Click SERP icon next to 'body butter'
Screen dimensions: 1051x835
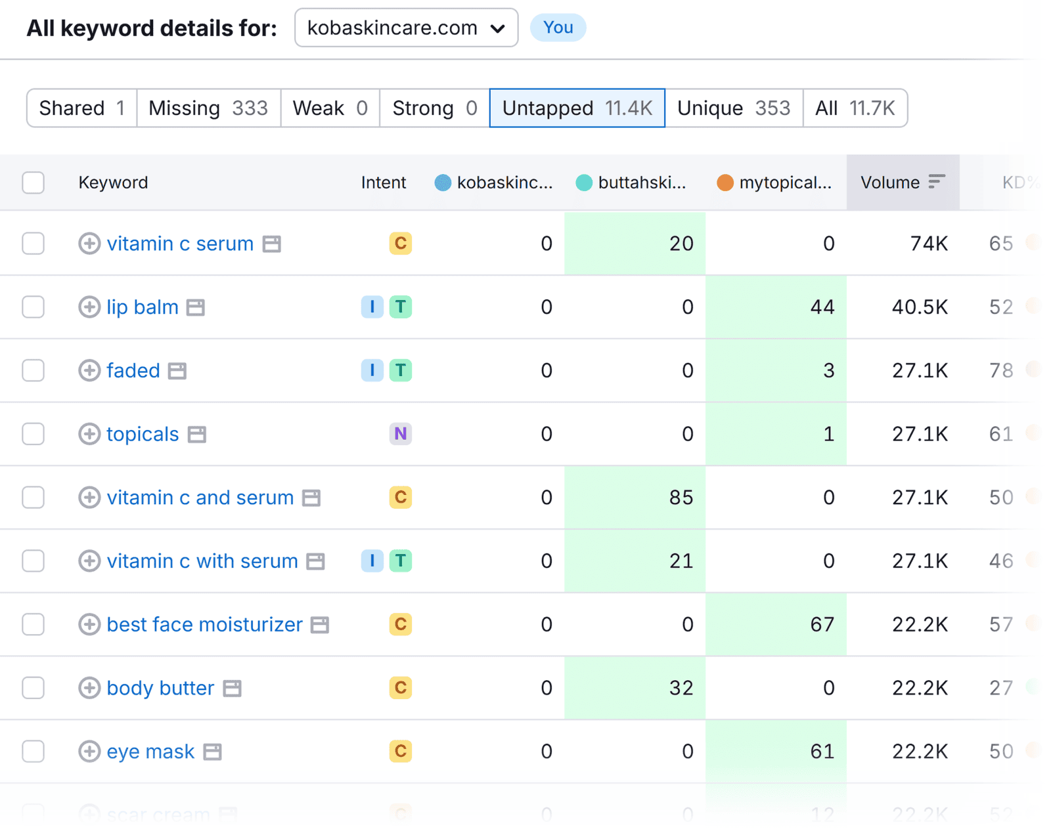click(233, 689)
